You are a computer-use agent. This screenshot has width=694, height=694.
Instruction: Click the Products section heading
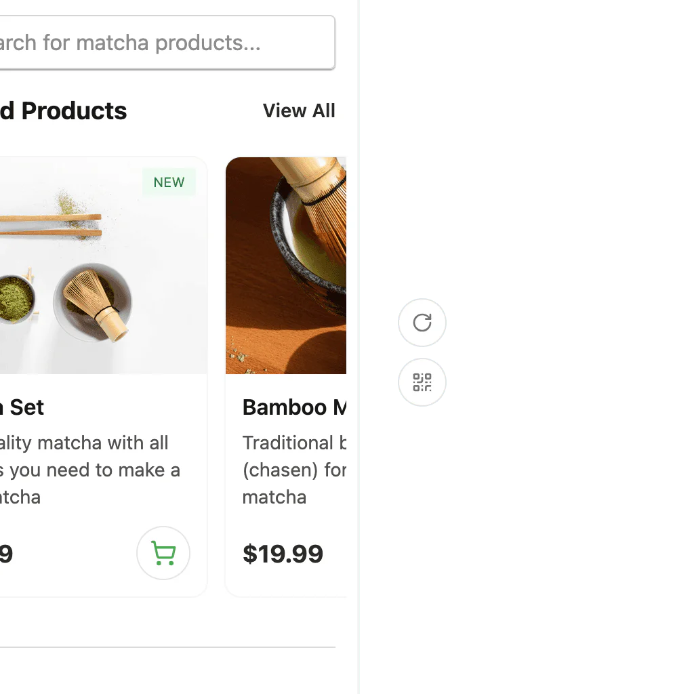[64, 110]
